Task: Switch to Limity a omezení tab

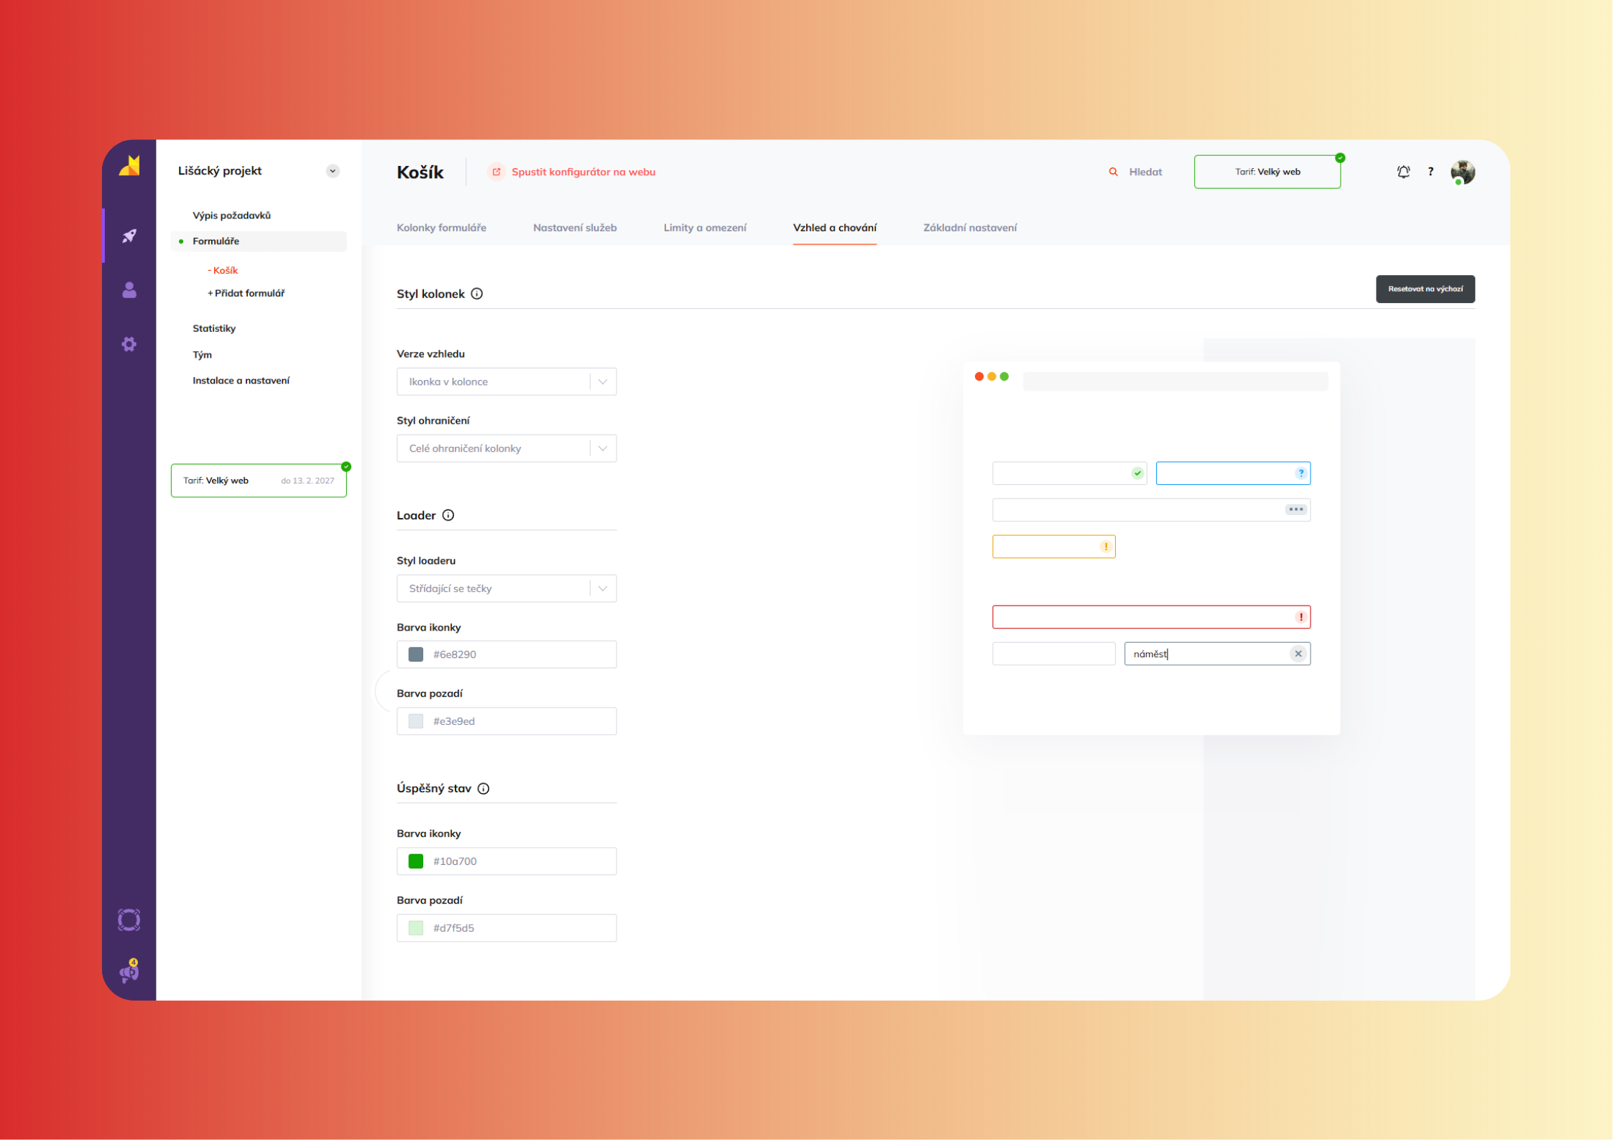Action: 704,228
